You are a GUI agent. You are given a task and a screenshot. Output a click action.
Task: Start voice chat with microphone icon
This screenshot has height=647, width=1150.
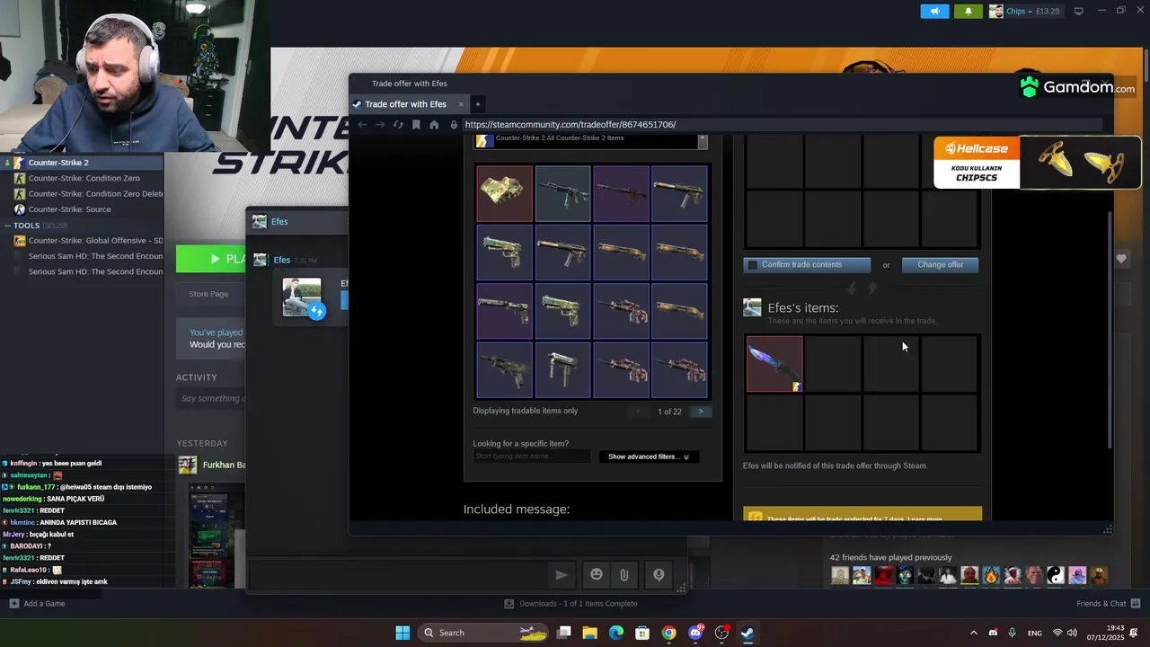coord(659,575)
